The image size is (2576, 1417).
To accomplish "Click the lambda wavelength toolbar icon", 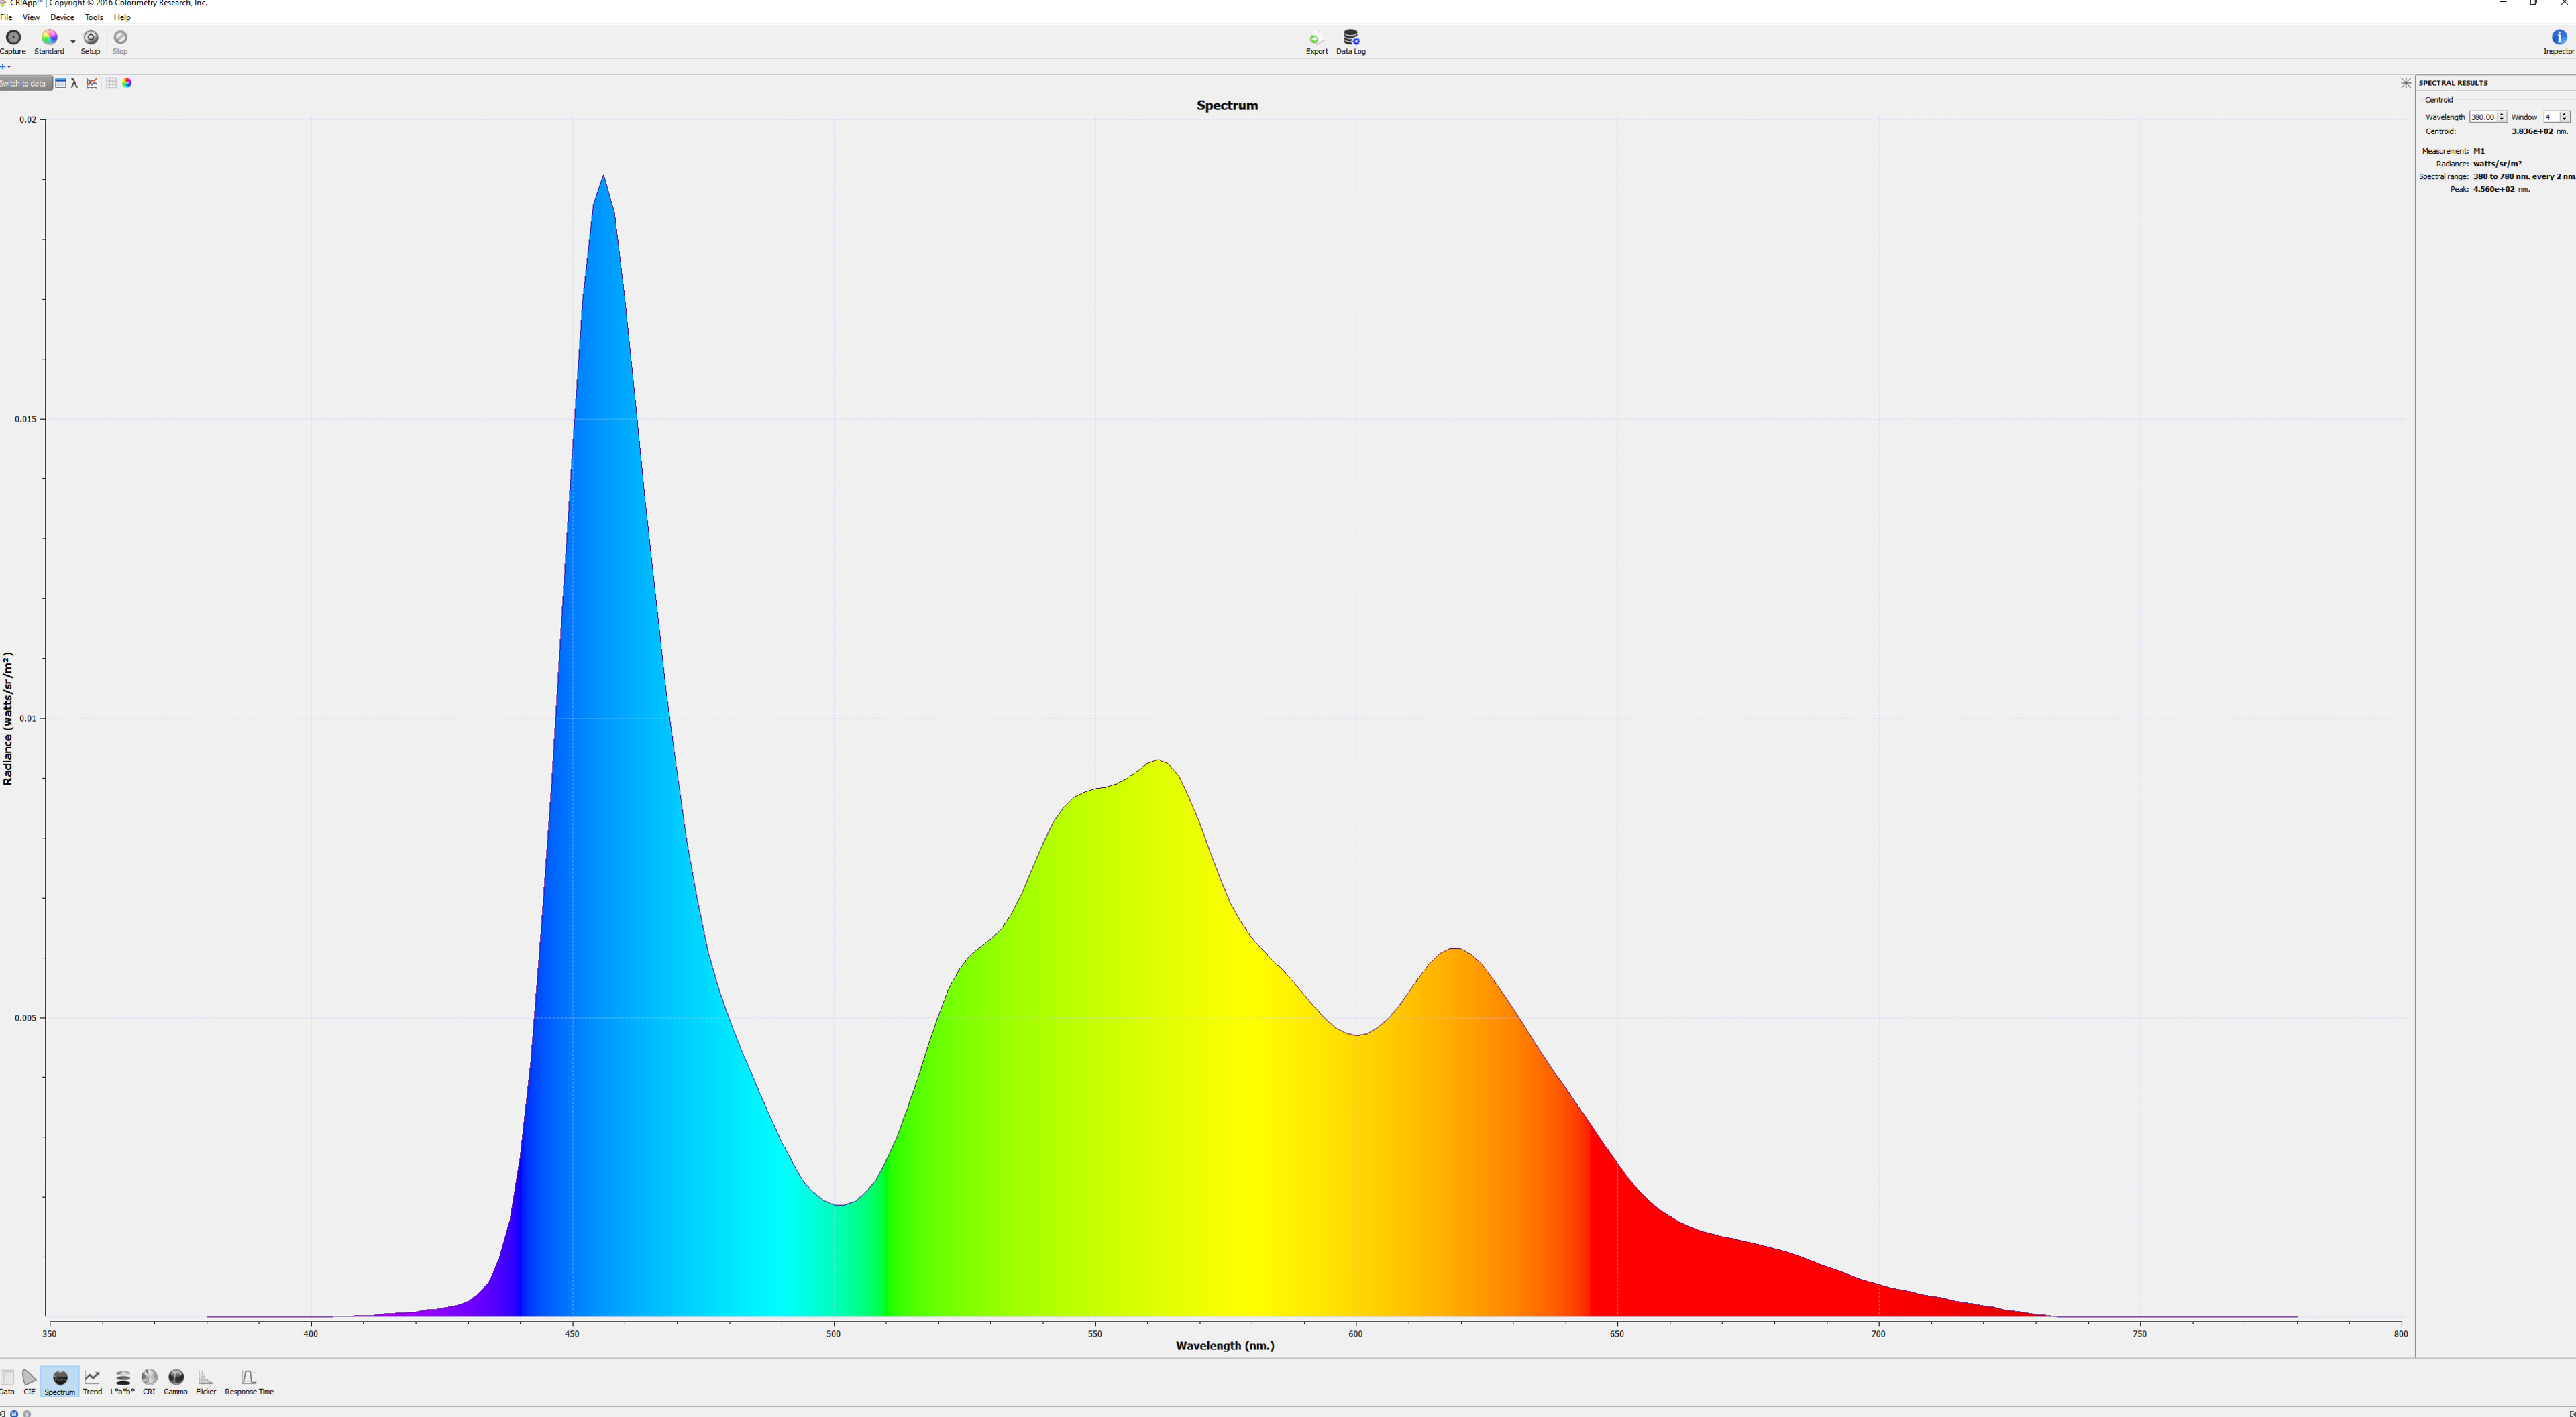I will (x=75, y=83).
